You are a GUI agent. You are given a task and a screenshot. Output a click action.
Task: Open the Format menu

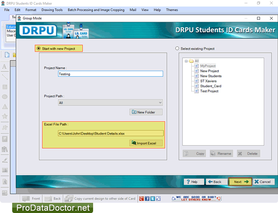(31, 10)
